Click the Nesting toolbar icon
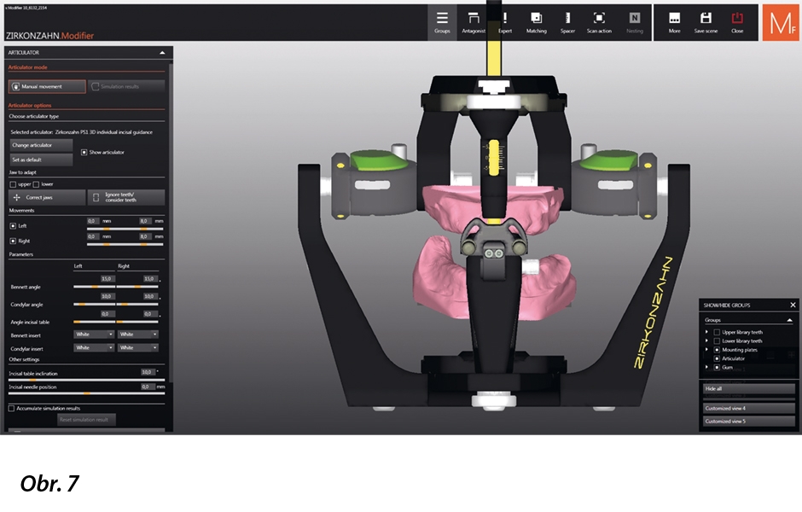Image resolution: width=802 pixels, height=512 pixels. (x=634, y=22)
